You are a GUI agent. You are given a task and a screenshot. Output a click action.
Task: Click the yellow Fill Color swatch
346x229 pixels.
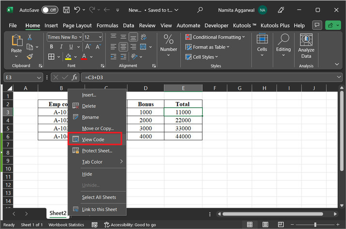click(x=69, y=57)
